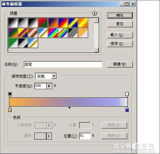Select the black to white gradient preset

13,23
